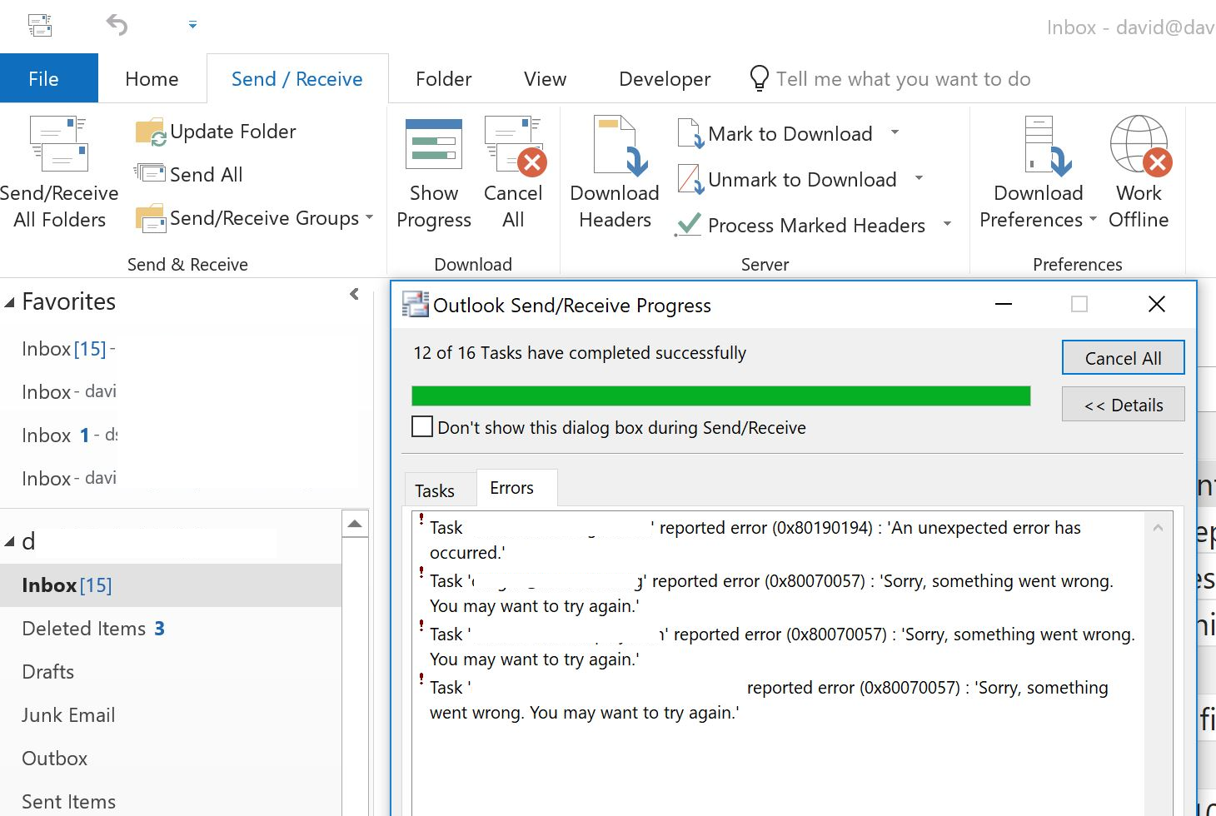Screen dimensions: 1216x816
Task: Open the Junk Email folder
Action: pos(171,715)
